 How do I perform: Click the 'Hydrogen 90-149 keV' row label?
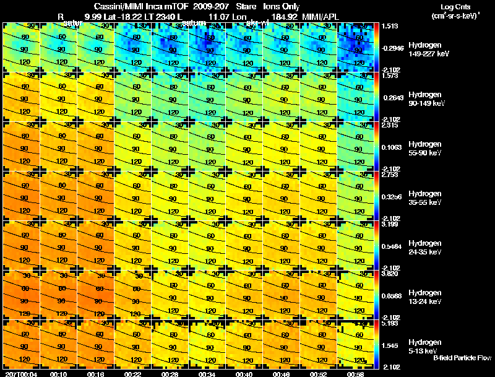(x=426, y=99)
